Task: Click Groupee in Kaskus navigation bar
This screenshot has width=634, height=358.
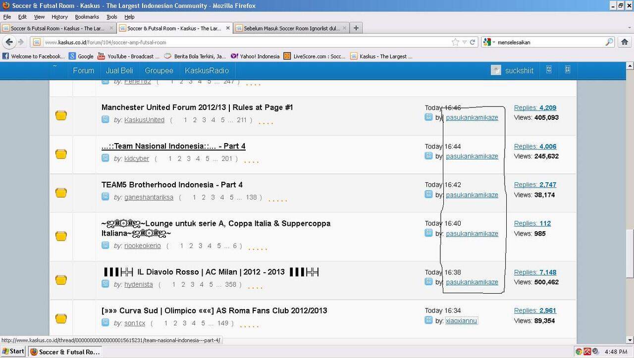Action: [159, 70]
